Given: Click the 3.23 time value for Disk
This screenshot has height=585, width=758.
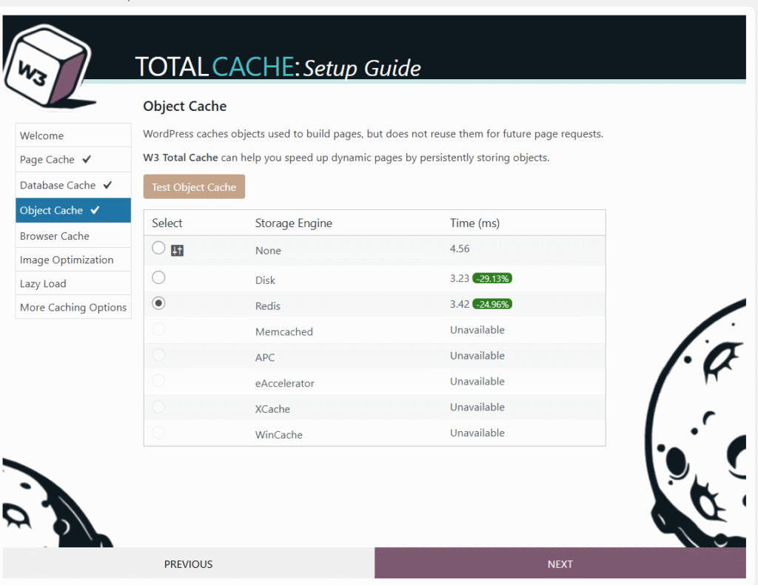Looking at the screenshot, I should [x=460, y=278].
